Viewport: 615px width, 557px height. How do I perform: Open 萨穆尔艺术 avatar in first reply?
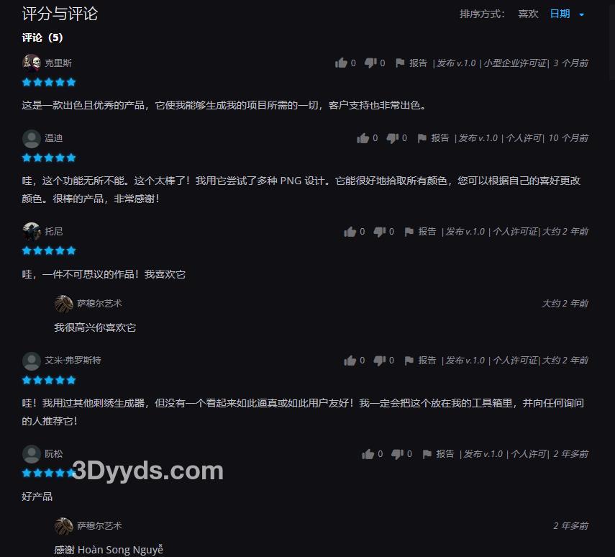[x=63, y=304]
